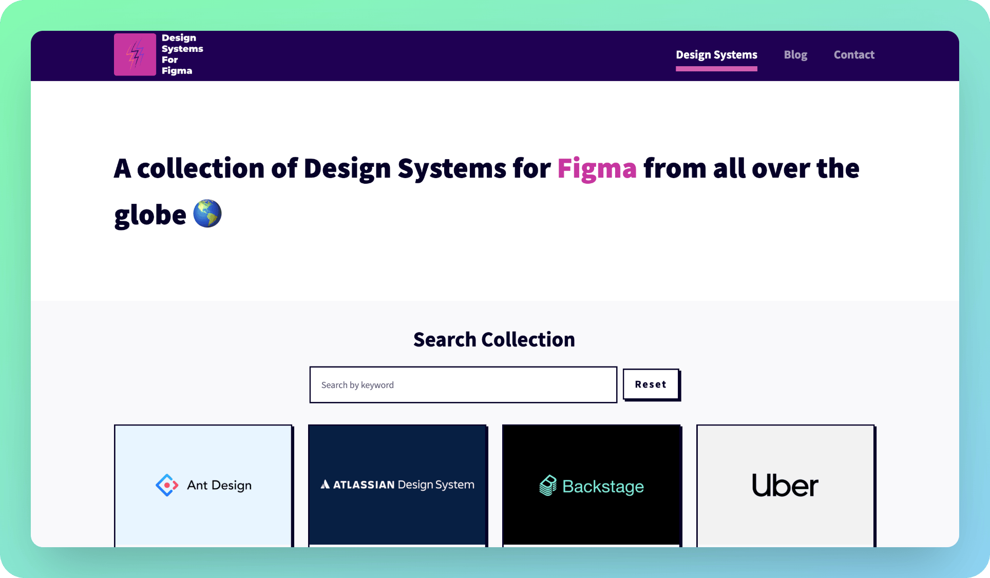This screenshot has height=578, width=990.
Task: Go to the Blog page
Action: [x=795, y=55]
